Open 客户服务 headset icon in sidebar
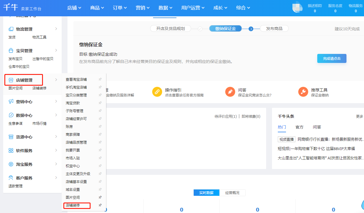Image resolution: width=364 pixels, height=213 pixels. pos(10,177)
